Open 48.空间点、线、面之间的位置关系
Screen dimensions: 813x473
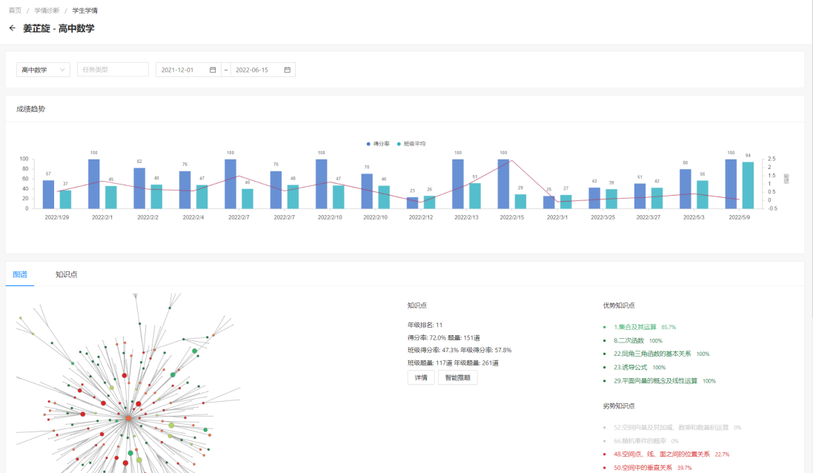pos(662,454)
